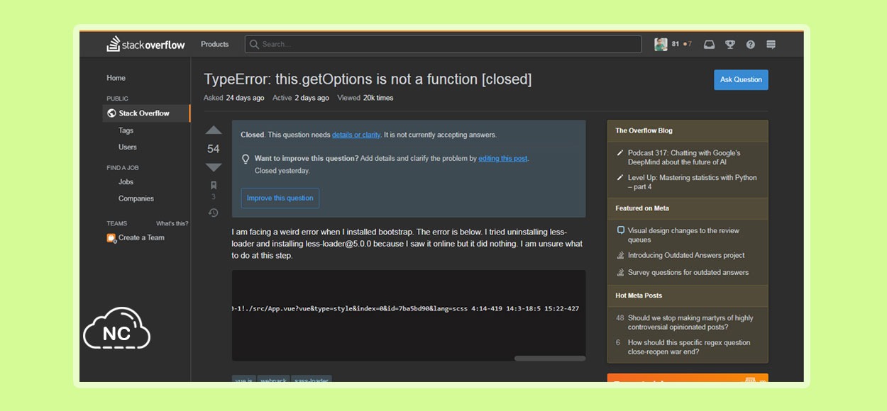This screenshot has width=887, height=411.
Task: Click the lightbulb icon in closed notice
Action: pos(246,159)
